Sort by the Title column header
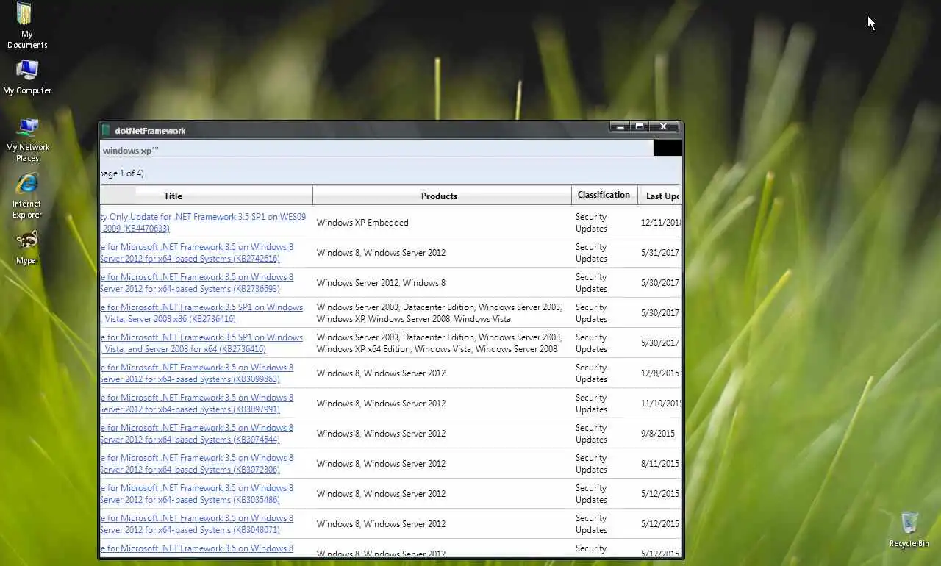This screenshot has width=941, height=566. (206, 196)
